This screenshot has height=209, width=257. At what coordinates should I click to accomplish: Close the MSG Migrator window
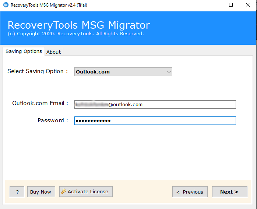248,5
